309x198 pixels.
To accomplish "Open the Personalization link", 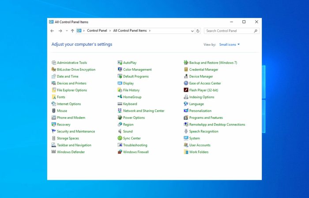I will [200, 111].
